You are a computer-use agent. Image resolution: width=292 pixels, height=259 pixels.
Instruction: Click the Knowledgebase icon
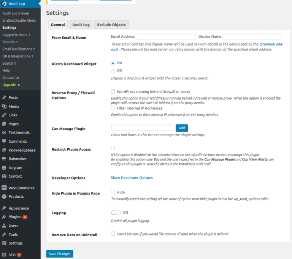(x=4, y=150)
